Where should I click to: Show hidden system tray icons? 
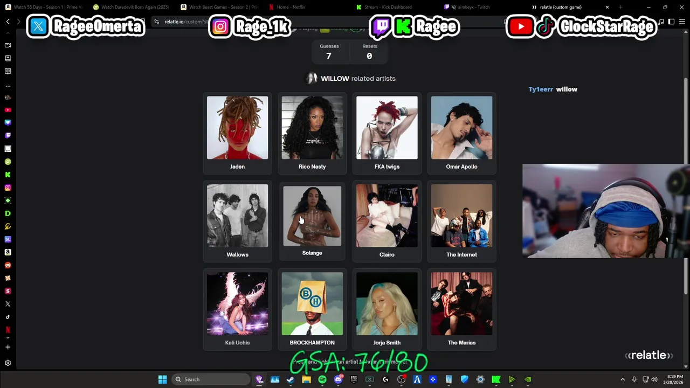(623, 379)
